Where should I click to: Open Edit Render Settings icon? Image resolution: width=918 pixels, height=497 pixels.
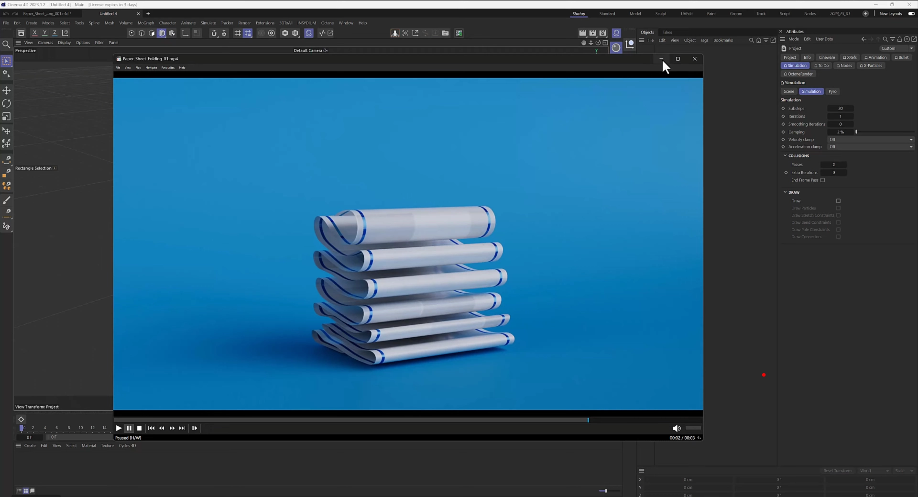coord(603,33)
